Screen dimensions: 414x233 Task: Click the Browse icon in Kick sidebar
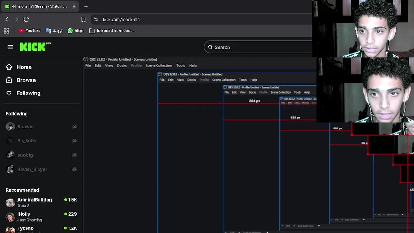9,80
